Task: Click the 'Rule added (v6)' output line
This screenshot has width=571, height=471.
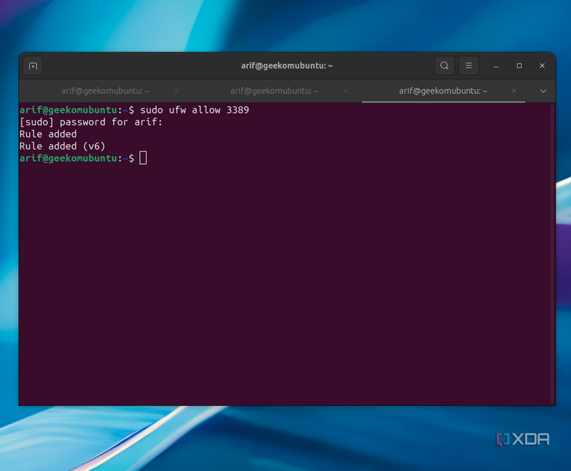Action: click(x=62, y=146)
